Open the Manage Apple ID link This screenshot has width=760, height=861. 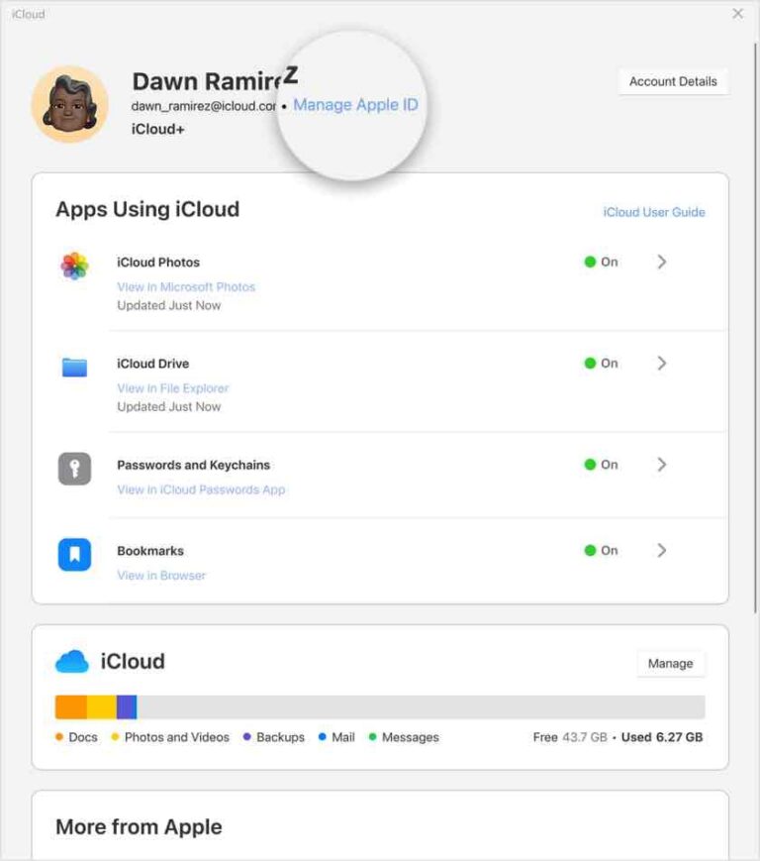click(x=356, y=104)
